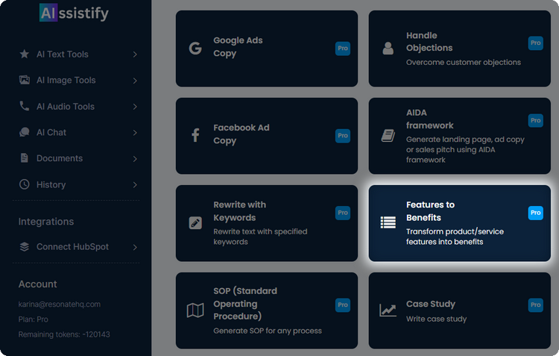Expand the AI Audio Tools chevron
The width and height of the screenshot is (559, 356).
[x=135, y=107]
